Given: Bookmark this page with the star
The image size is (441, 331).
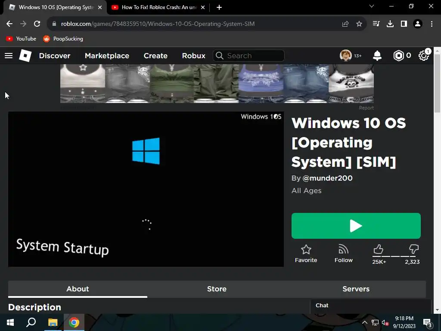Looking at the screenshot, I should [x=359, y=24].
